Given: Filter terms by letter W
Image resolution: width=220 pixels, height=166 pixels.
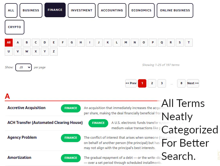Looking at the screenshot, I should coord(27,52).
